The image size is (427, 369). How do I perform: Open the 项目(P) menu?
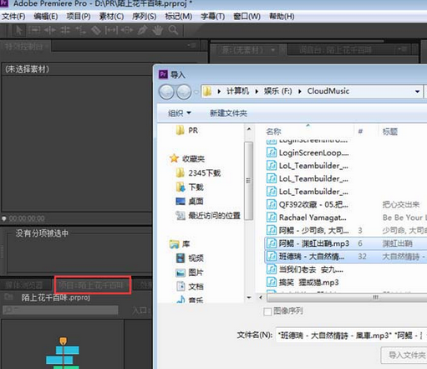click(79, 16)
